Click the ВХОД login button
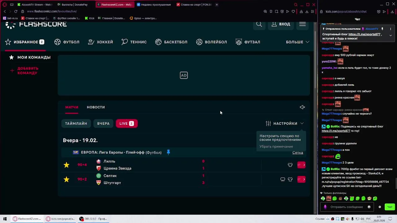This screenshot has width=397, height=223. [281, 24]
